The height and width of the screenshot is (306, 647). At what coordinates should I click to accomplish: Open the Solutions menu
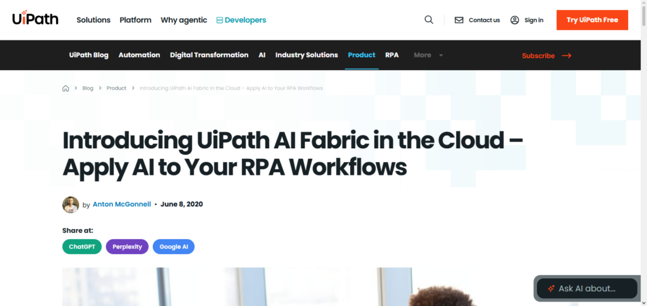point(94,20)
